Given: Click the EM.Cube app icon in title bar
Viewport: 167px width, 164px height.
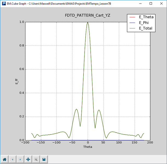Looking at the screenshot, I should 4,4.
